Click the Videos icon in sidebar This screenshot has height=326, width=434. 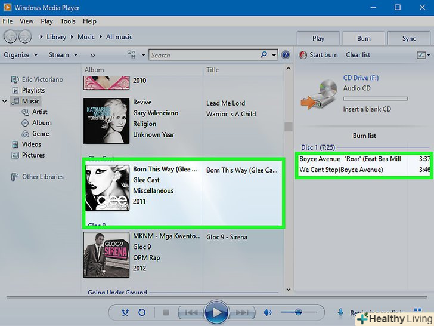15,144
